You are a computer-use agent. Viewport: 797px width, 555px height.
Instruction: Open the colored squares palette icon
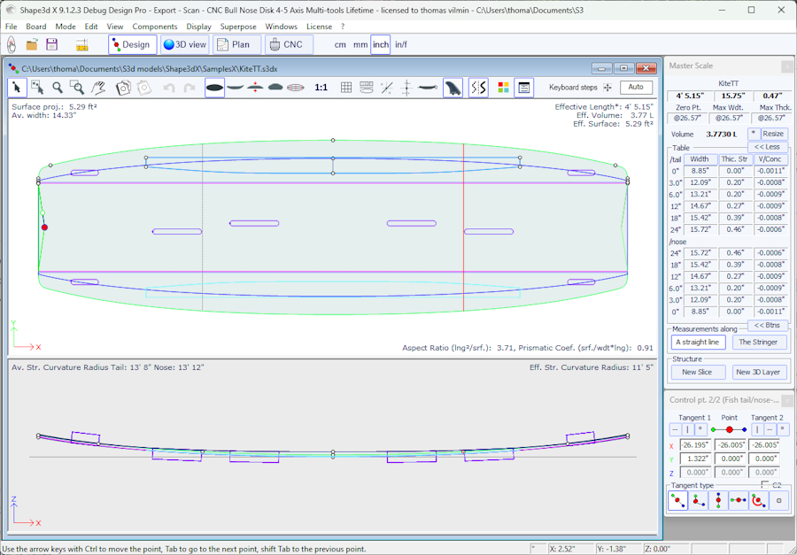click(x=503, y=88)
